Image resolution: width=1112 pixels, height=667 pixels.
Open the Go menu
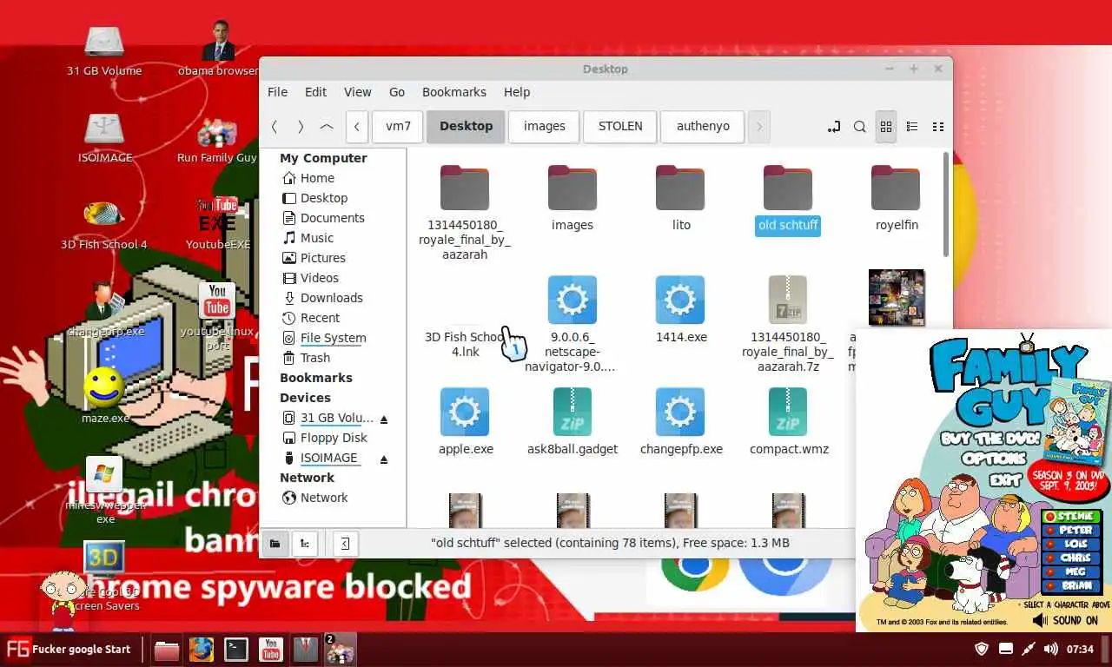click(x=397, y=92)
